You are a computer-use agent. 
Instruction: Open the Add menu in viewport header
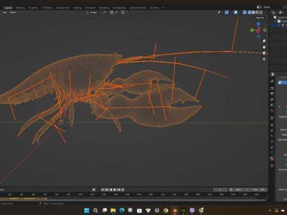tap(5, 13)
